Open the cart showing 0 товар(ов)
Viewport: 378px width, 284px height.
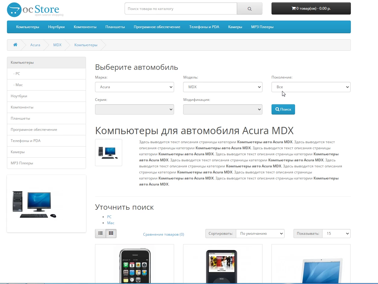[311, 8]
